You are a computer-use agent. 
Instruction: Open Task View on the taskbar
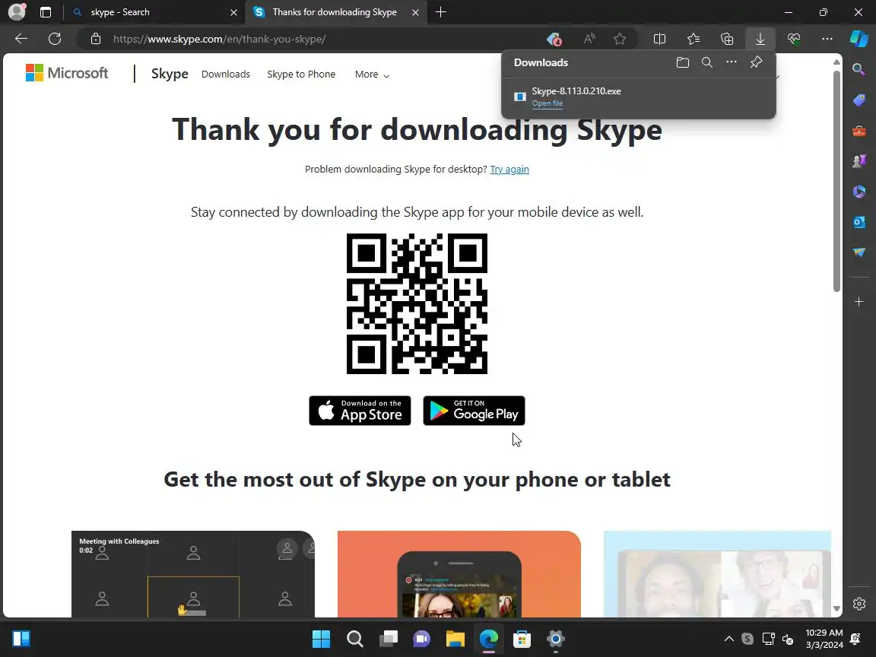389,639
